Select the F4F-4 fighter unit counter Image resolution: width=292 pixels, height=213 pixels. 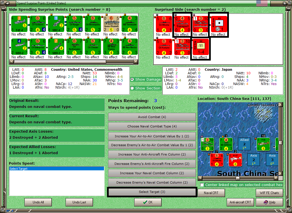(x=19, y=24)
